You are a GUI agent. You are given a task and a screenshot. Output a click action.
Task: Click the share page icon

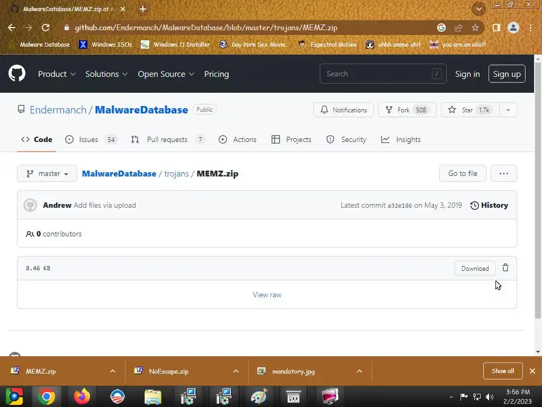pos(458,28)
